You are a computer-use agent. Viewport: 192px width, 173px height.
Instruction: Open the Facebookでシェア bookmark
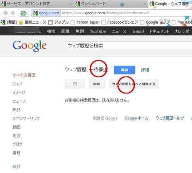coord(120,22)
